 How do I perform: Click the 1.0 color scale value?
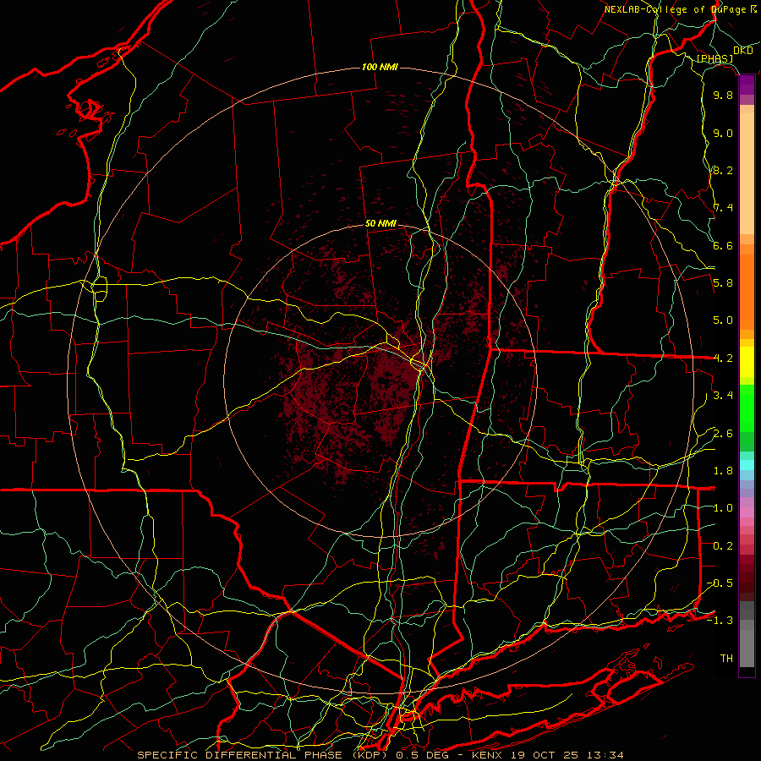tap(723, 508)
